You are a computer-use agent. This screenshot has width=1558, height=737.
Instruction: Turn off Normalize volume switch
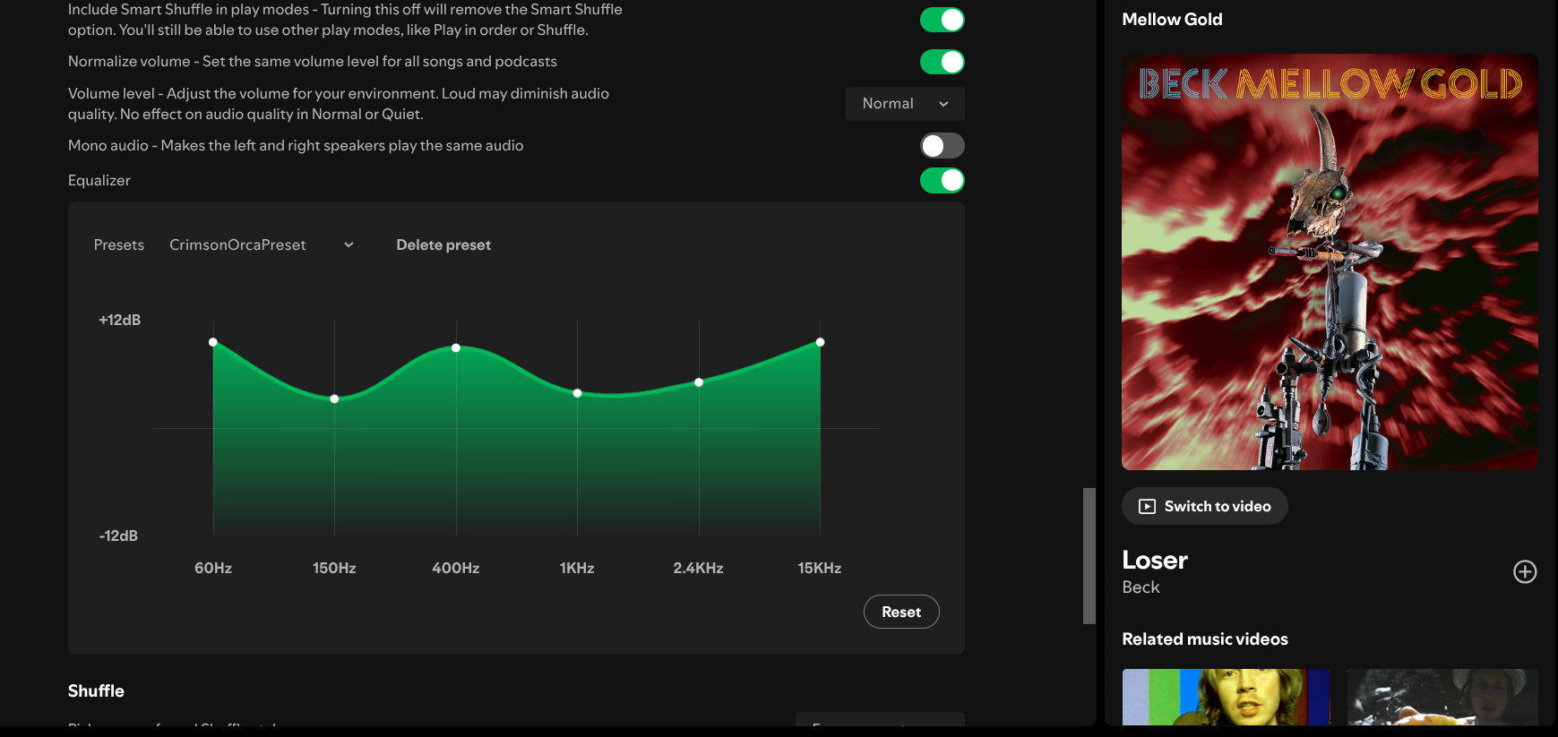(x=942, y=62)
